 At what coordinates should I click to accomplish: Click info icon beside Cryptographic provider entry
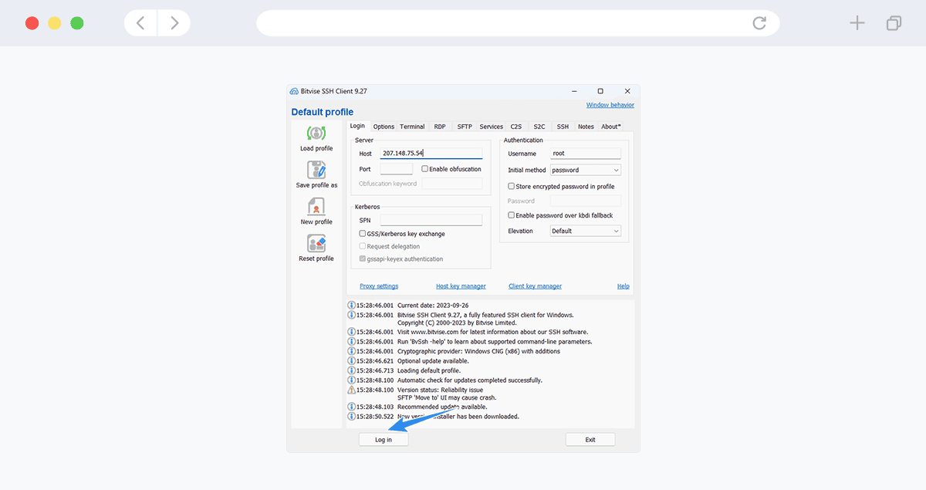(352, 351)
